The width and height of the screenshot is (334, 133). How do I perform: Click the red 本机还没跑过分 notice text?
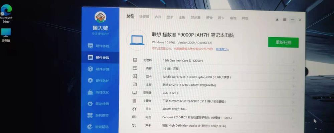[182, 49]
